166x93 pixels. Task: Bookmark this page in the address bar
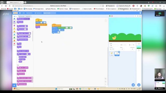[103, 6]
